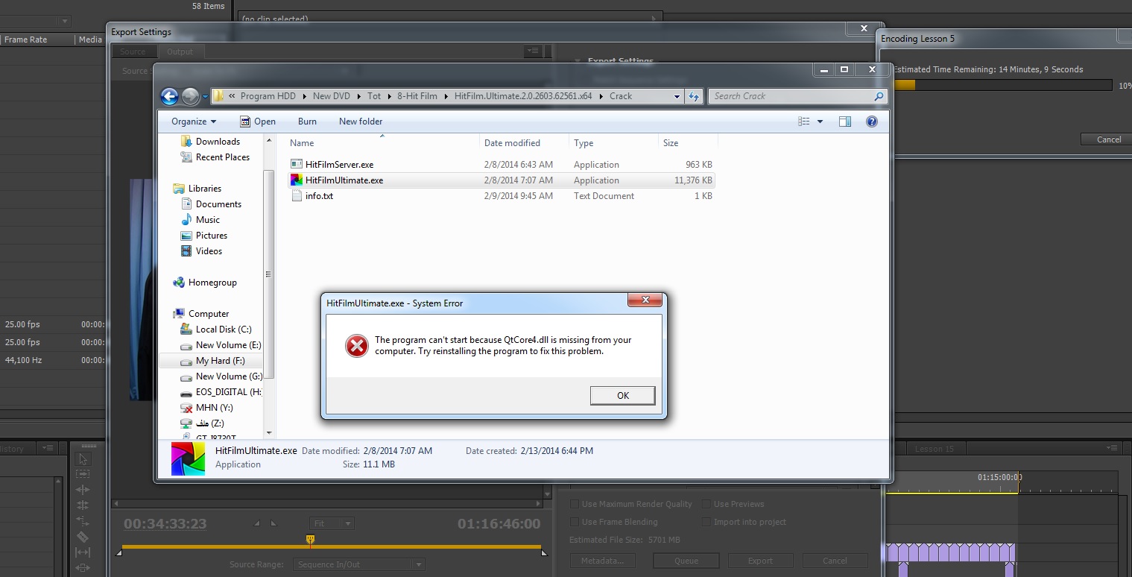1132x577 pixels.
Task: Open the Music library
Action: (207, 220)
